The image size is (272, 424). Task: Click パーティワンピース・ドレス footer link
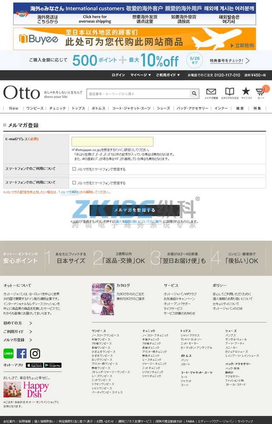tap(107, 392)
